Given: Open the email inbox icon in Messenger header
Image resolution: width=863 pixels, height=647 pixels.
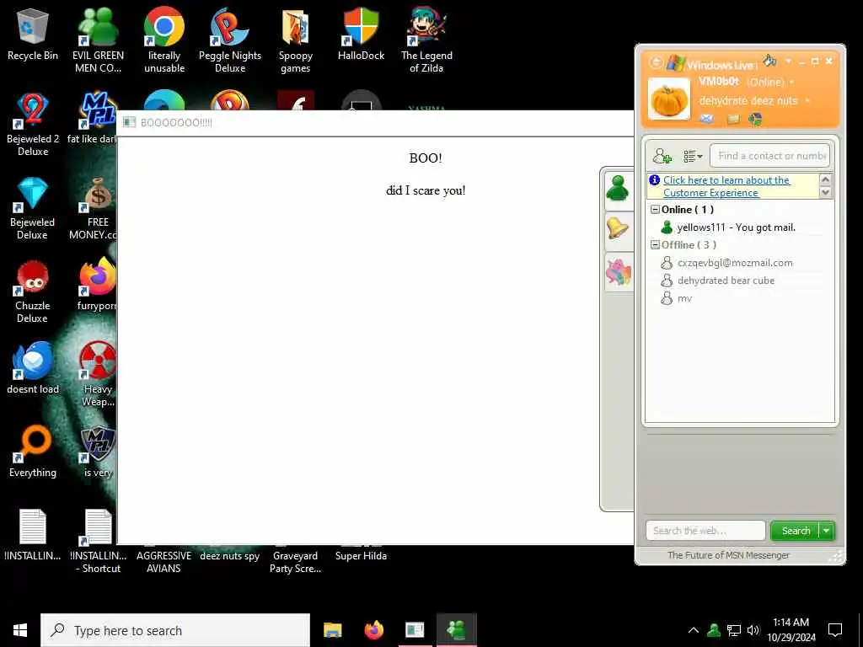Looking at the screenshot, I should (707, 119).
